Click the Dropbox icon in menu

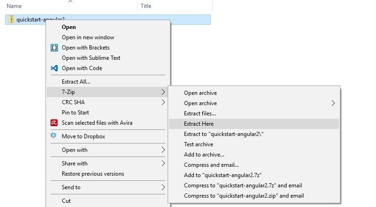click(54, 136)
